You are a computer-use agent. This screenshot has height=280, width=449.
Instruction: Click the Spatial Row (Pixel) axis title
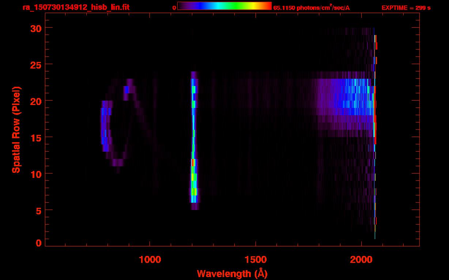[16, 130]
